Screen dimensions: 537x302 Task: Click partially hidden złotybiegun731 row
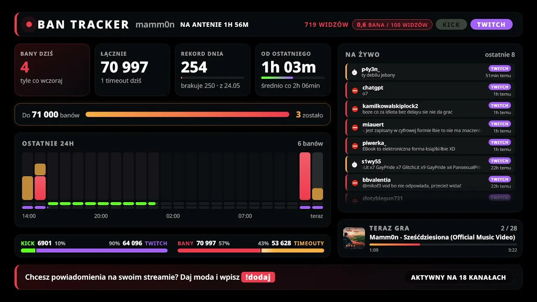pos(430,198)
